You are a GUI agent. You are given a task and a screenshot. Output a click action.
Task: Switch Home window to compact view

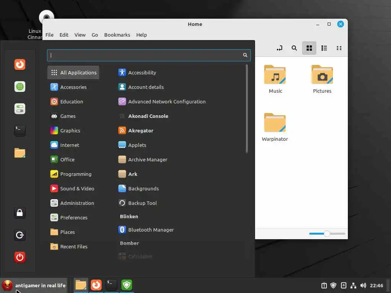339,48
